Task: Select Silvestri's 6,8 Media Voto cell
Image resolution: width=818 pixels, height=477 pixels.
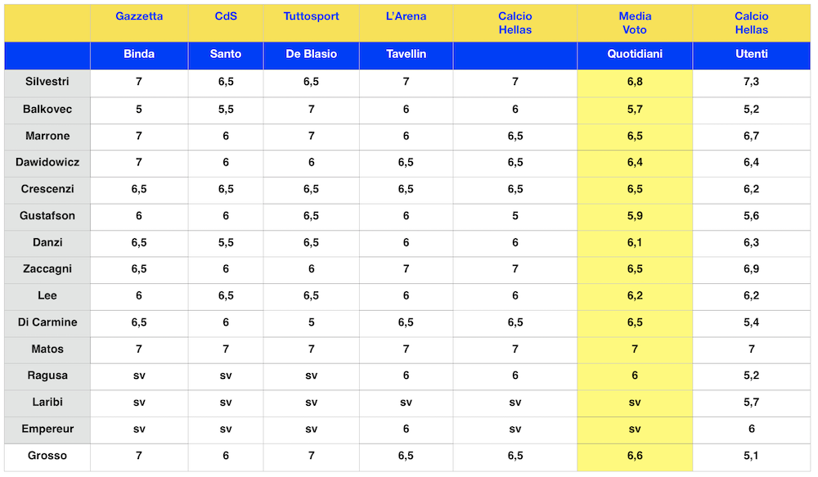Action: (x=635, y=82)
